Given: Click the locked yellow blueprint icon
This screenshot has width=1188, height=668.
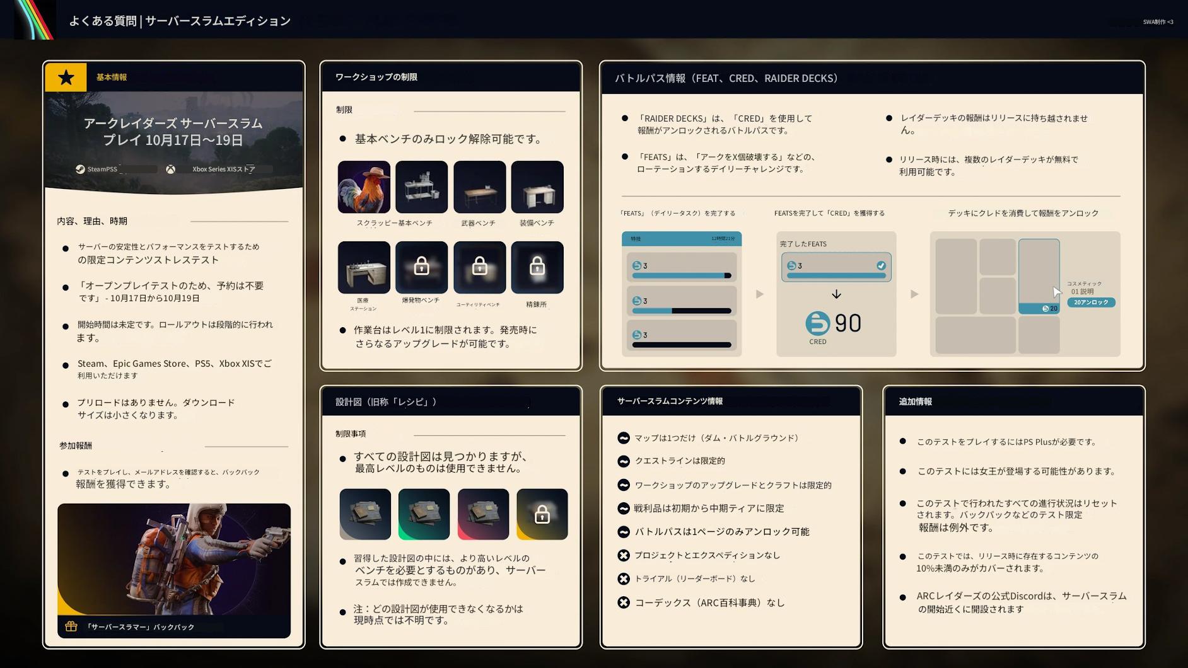Looking at the screenshot, I should (542, 514).
